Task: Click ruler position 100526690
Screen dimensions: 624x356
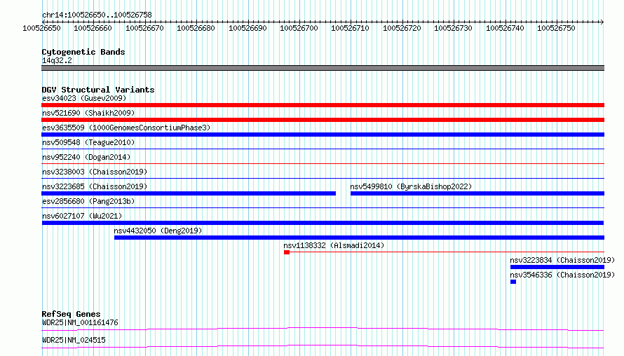Action: (247, 28)
